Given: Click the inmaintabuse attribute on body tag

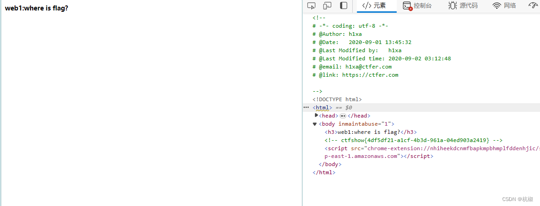Looking at the screenshot, I should click(x=365, y=124).
